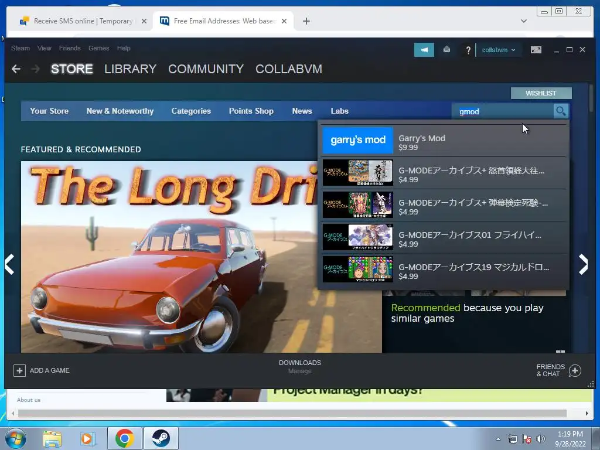Screen dimensions: 600x450
Task: Open the Windows Start button
Action: (x=16, y=438)
